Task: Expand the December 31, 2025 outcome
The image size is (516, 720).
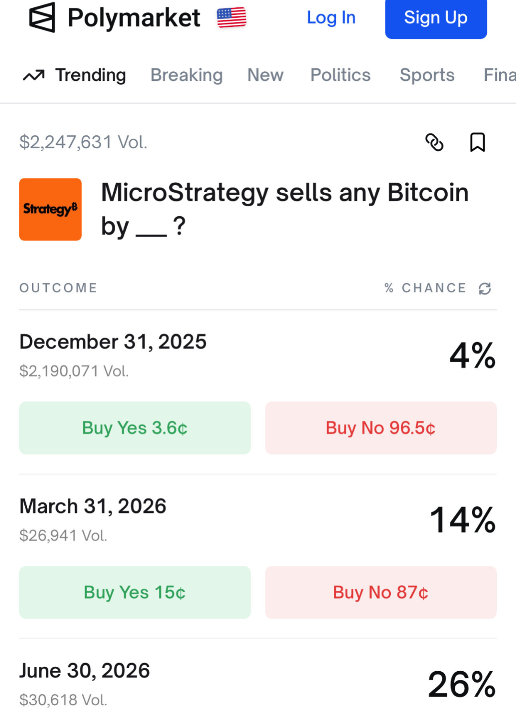Action: (113, 342)
